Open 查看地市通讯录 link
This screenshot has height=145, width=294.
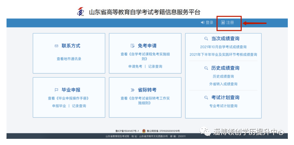click(x=69, y=59)
